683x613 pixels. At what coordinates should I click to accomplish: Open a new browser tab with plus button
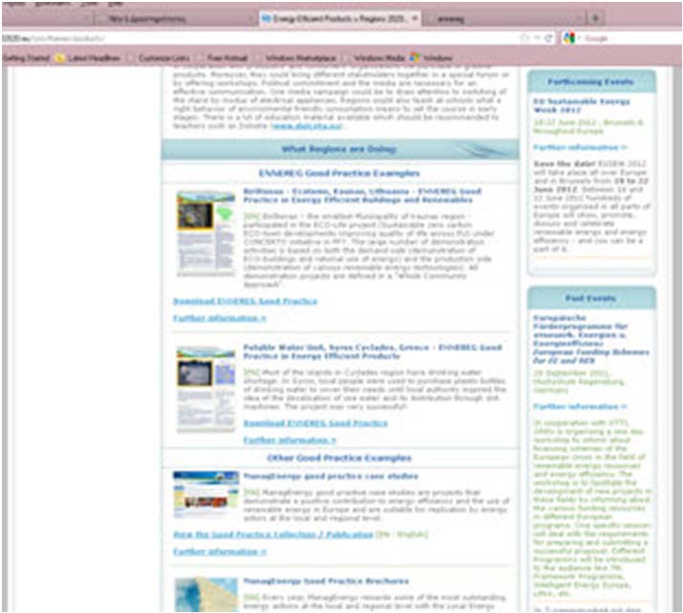click(595, 18)
